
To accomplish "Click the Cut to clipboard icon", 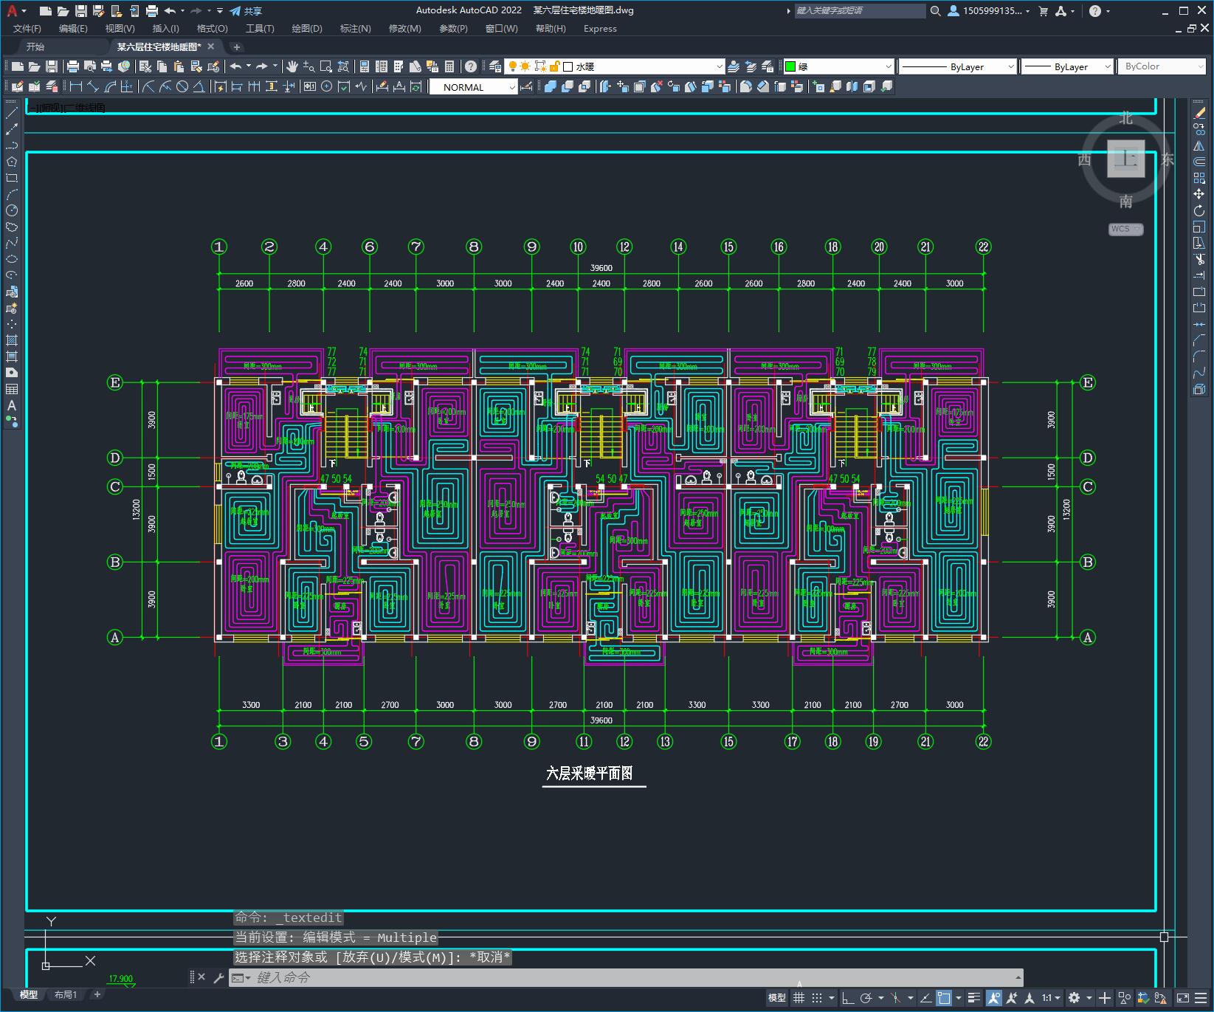I will [145, 66].
